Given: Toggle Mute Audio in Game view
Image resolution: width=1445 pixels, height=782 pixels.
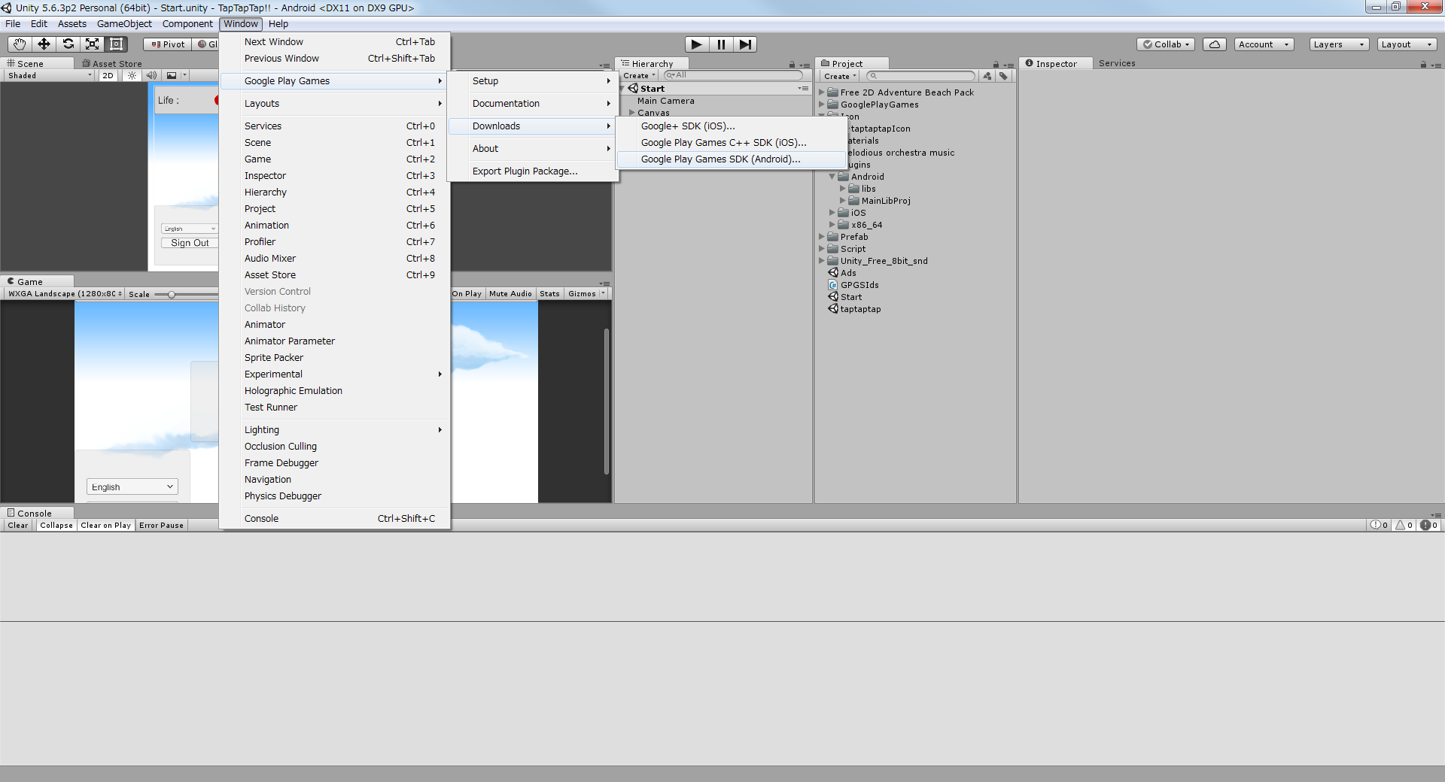Looking at the screenshot, I should click(510, 293).
